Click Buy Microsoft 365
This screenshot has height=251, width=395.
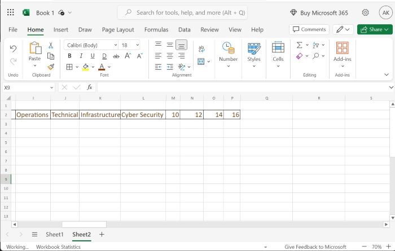319,12
